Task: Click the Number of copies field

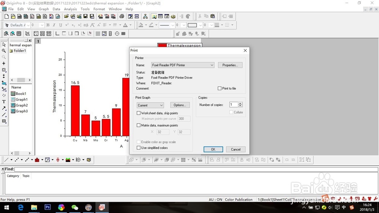Action: pos(234,105)
